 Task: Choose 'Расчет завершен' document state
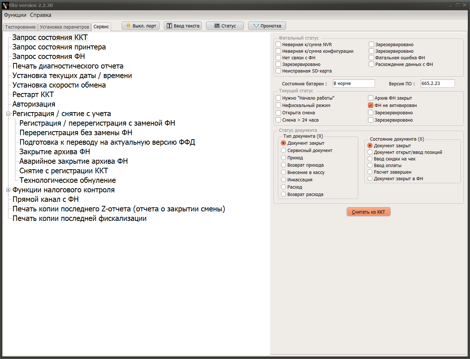[x=370, y=172]
